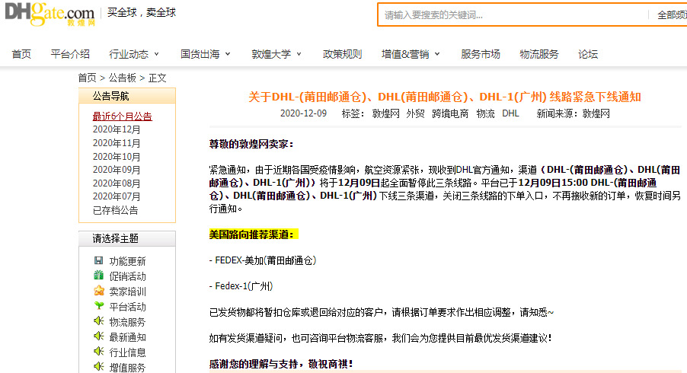Screen dimensions: 687x373
Task: Click the date 2020-12-09
Action: (x=303, y=114)
